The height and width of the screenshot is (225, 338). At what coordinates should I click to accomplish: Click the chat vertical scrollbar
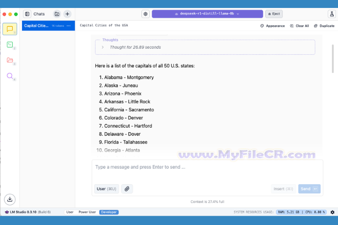click(333, 59)
